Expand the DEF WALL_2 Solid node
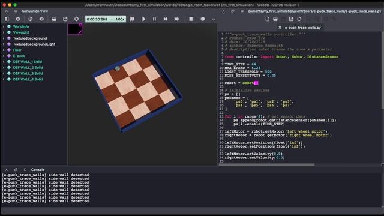384x216 pixels. coord(4,68)
